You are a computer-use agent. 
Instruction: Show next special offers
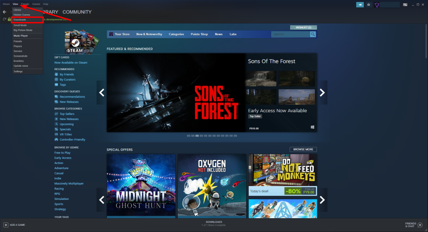pos(322,200)
